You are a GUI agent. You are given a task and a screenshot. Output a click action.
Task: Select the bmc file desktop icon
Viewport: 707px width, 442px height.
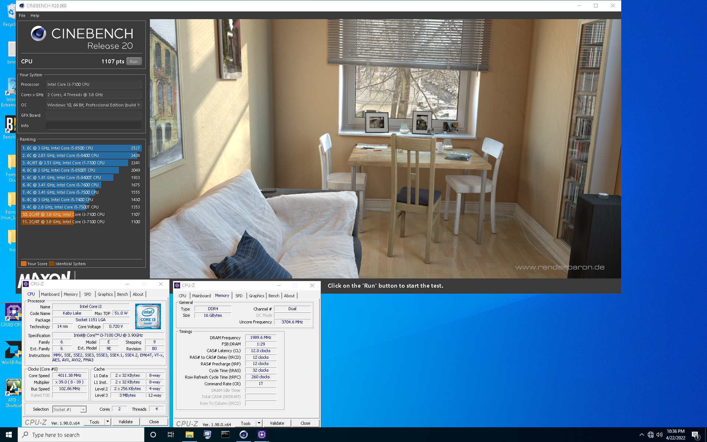point(11,52)
